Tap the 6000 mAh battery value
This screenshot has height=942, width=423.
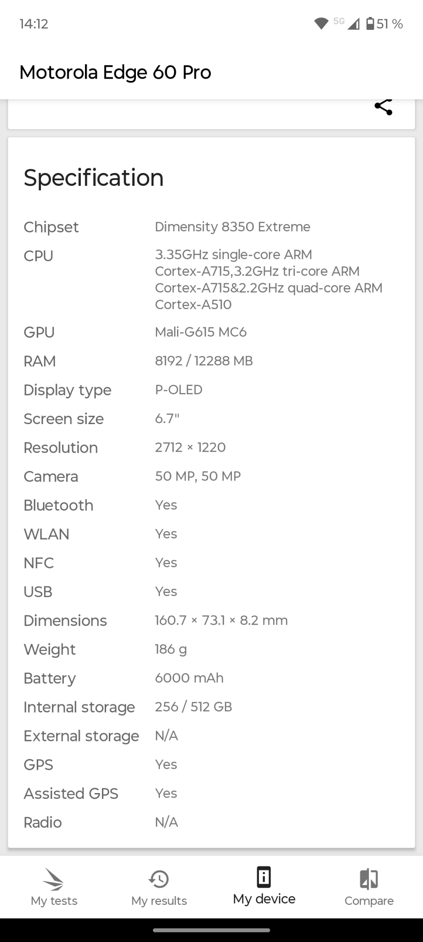point(189,678)
